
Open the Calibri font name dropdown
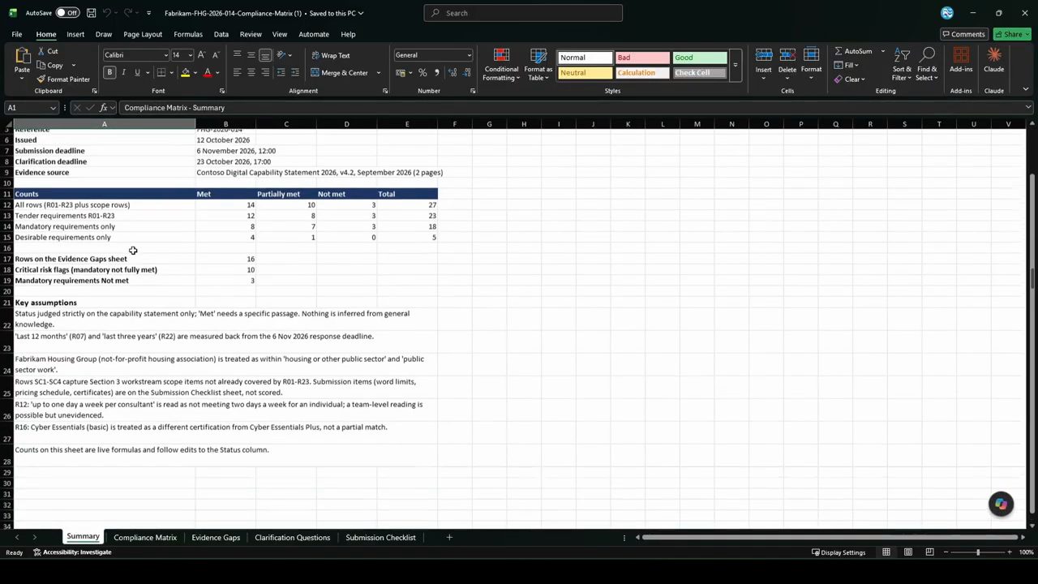(x=165, y=55)
